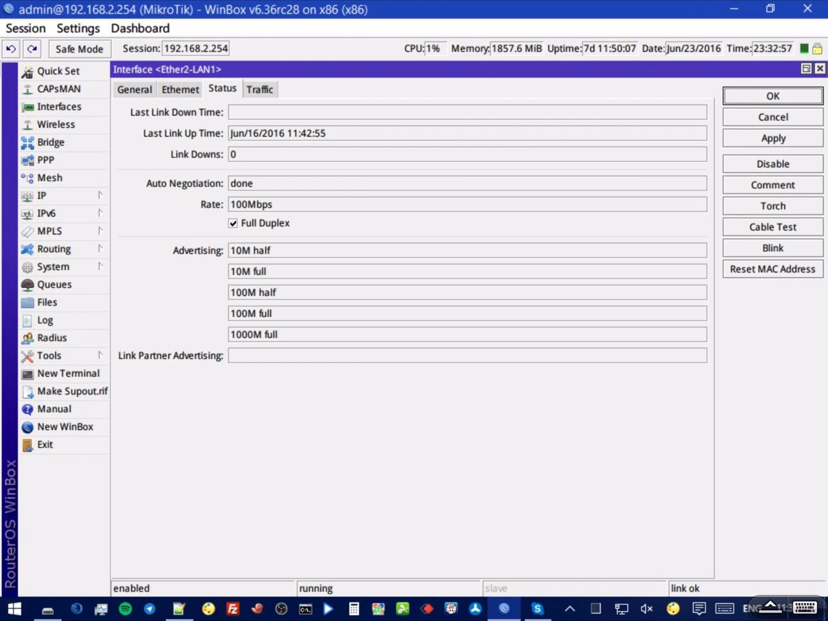The width and height of the screenshot is (828, 621).
Task: Click the "link ok" status text
Action: (x=685, y=588)
